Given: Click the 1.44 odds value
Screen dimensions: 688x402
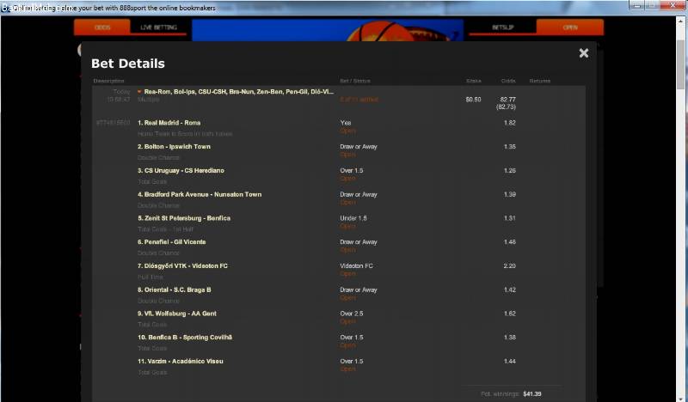Looking at the screenshot, I should point(509,362).
